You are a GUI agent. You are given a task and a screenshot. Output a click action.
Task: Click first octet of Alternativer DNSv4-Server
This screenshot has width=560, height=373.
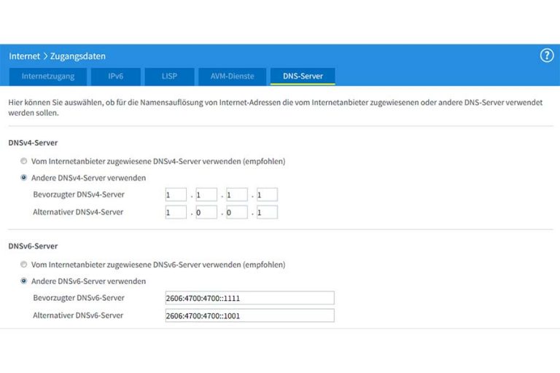coord(176,212)
